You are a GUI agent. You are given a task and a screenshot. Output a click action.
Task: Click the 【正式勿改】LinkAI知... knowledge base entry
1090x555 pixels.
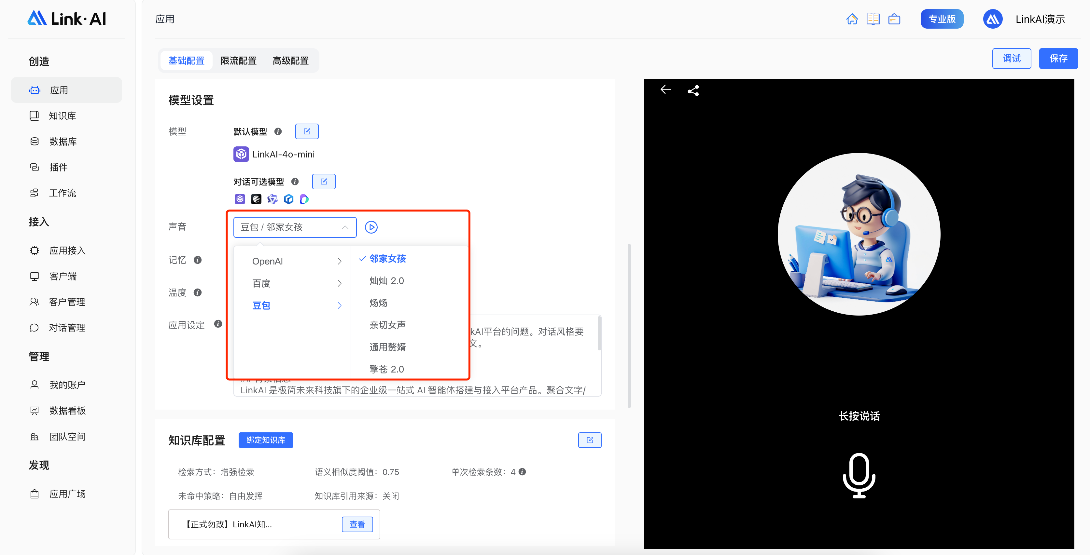(274, 524)
